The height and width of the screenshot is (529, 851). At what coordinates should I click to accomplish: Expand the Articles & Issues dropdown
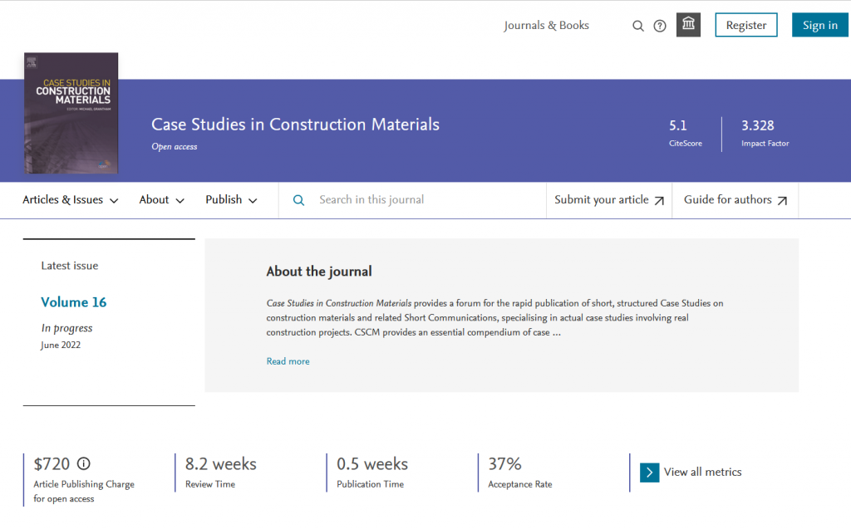(x=71, y=200)
